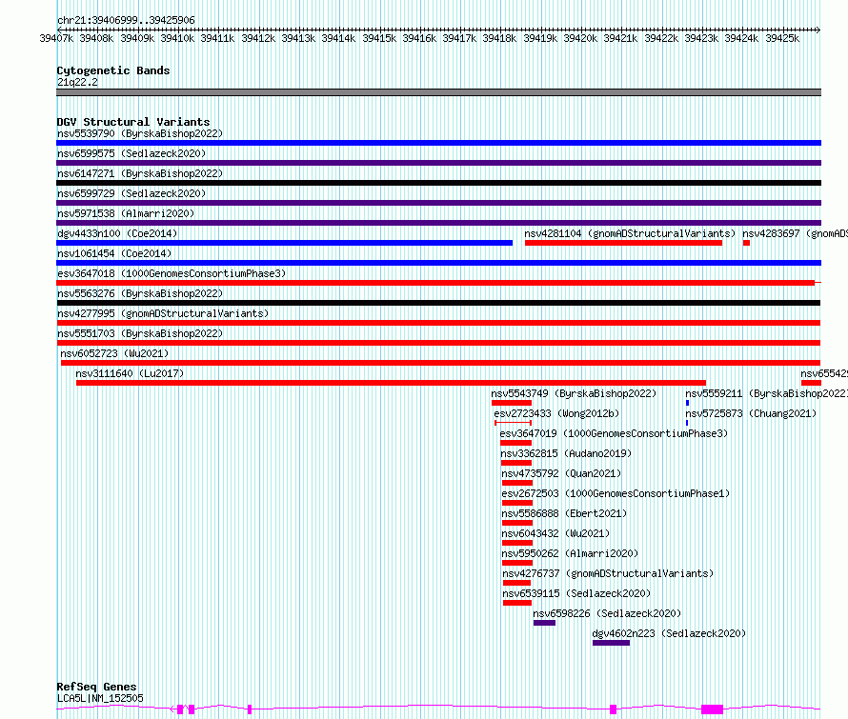Click the 39410k ruler position

click(x=177, y=38)
